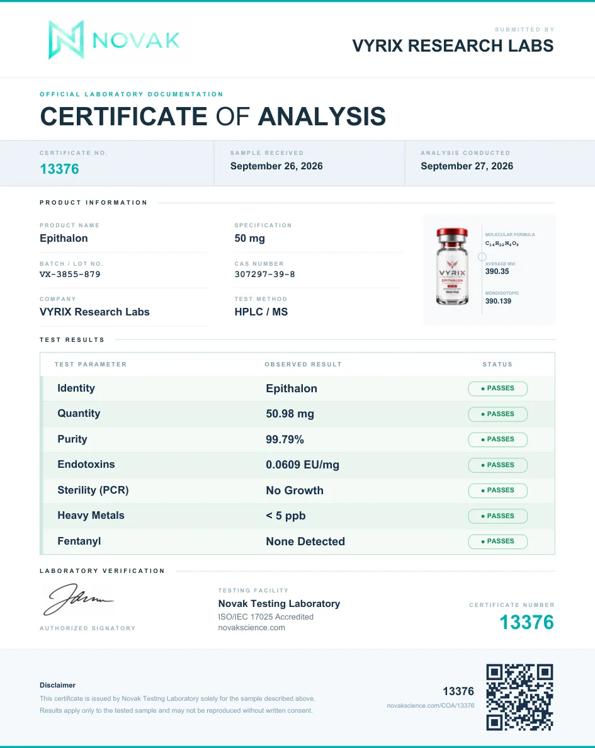Click the Identity observed result Epithalon
595x748 pixels.
point(292,388)
